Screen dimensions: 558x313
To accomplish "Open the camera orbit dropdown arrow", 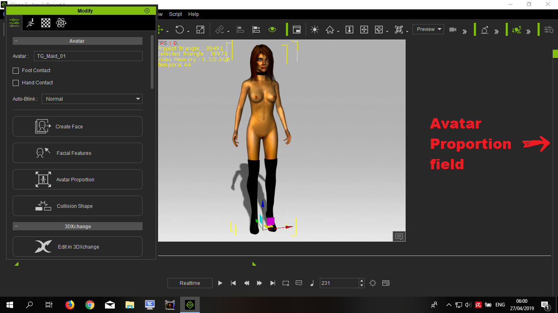I will 387,31.
